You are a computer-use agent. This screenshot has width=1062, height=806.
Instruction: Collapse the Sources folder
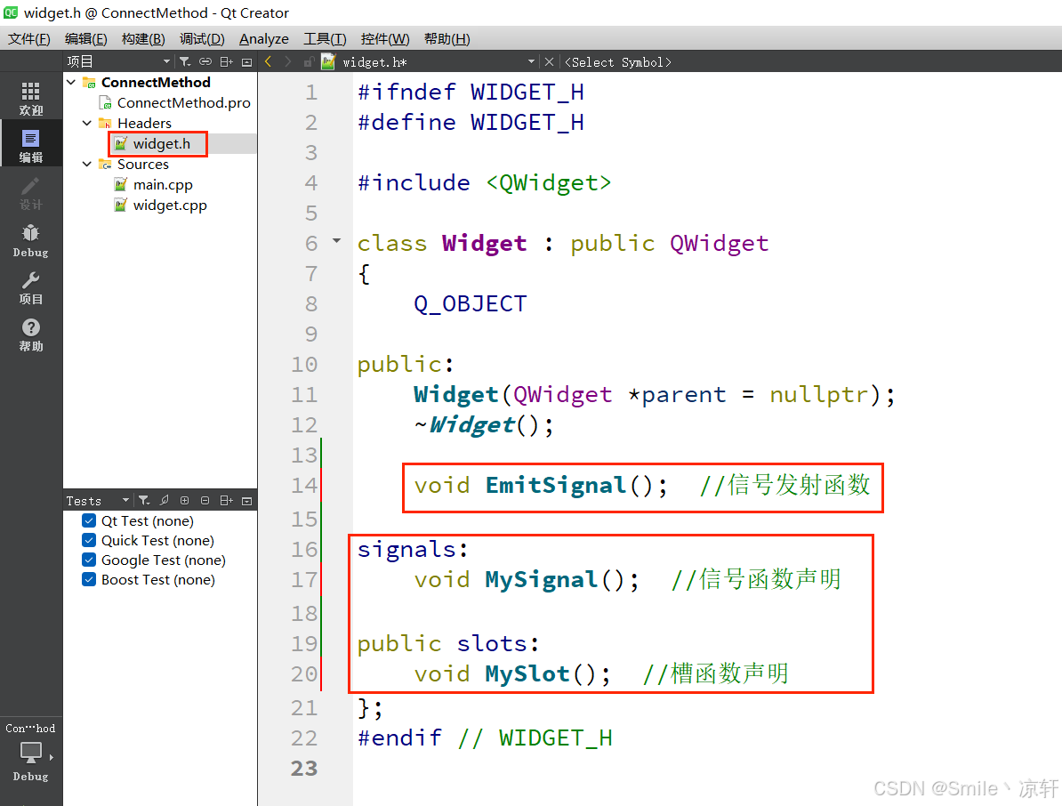[86, 164]
